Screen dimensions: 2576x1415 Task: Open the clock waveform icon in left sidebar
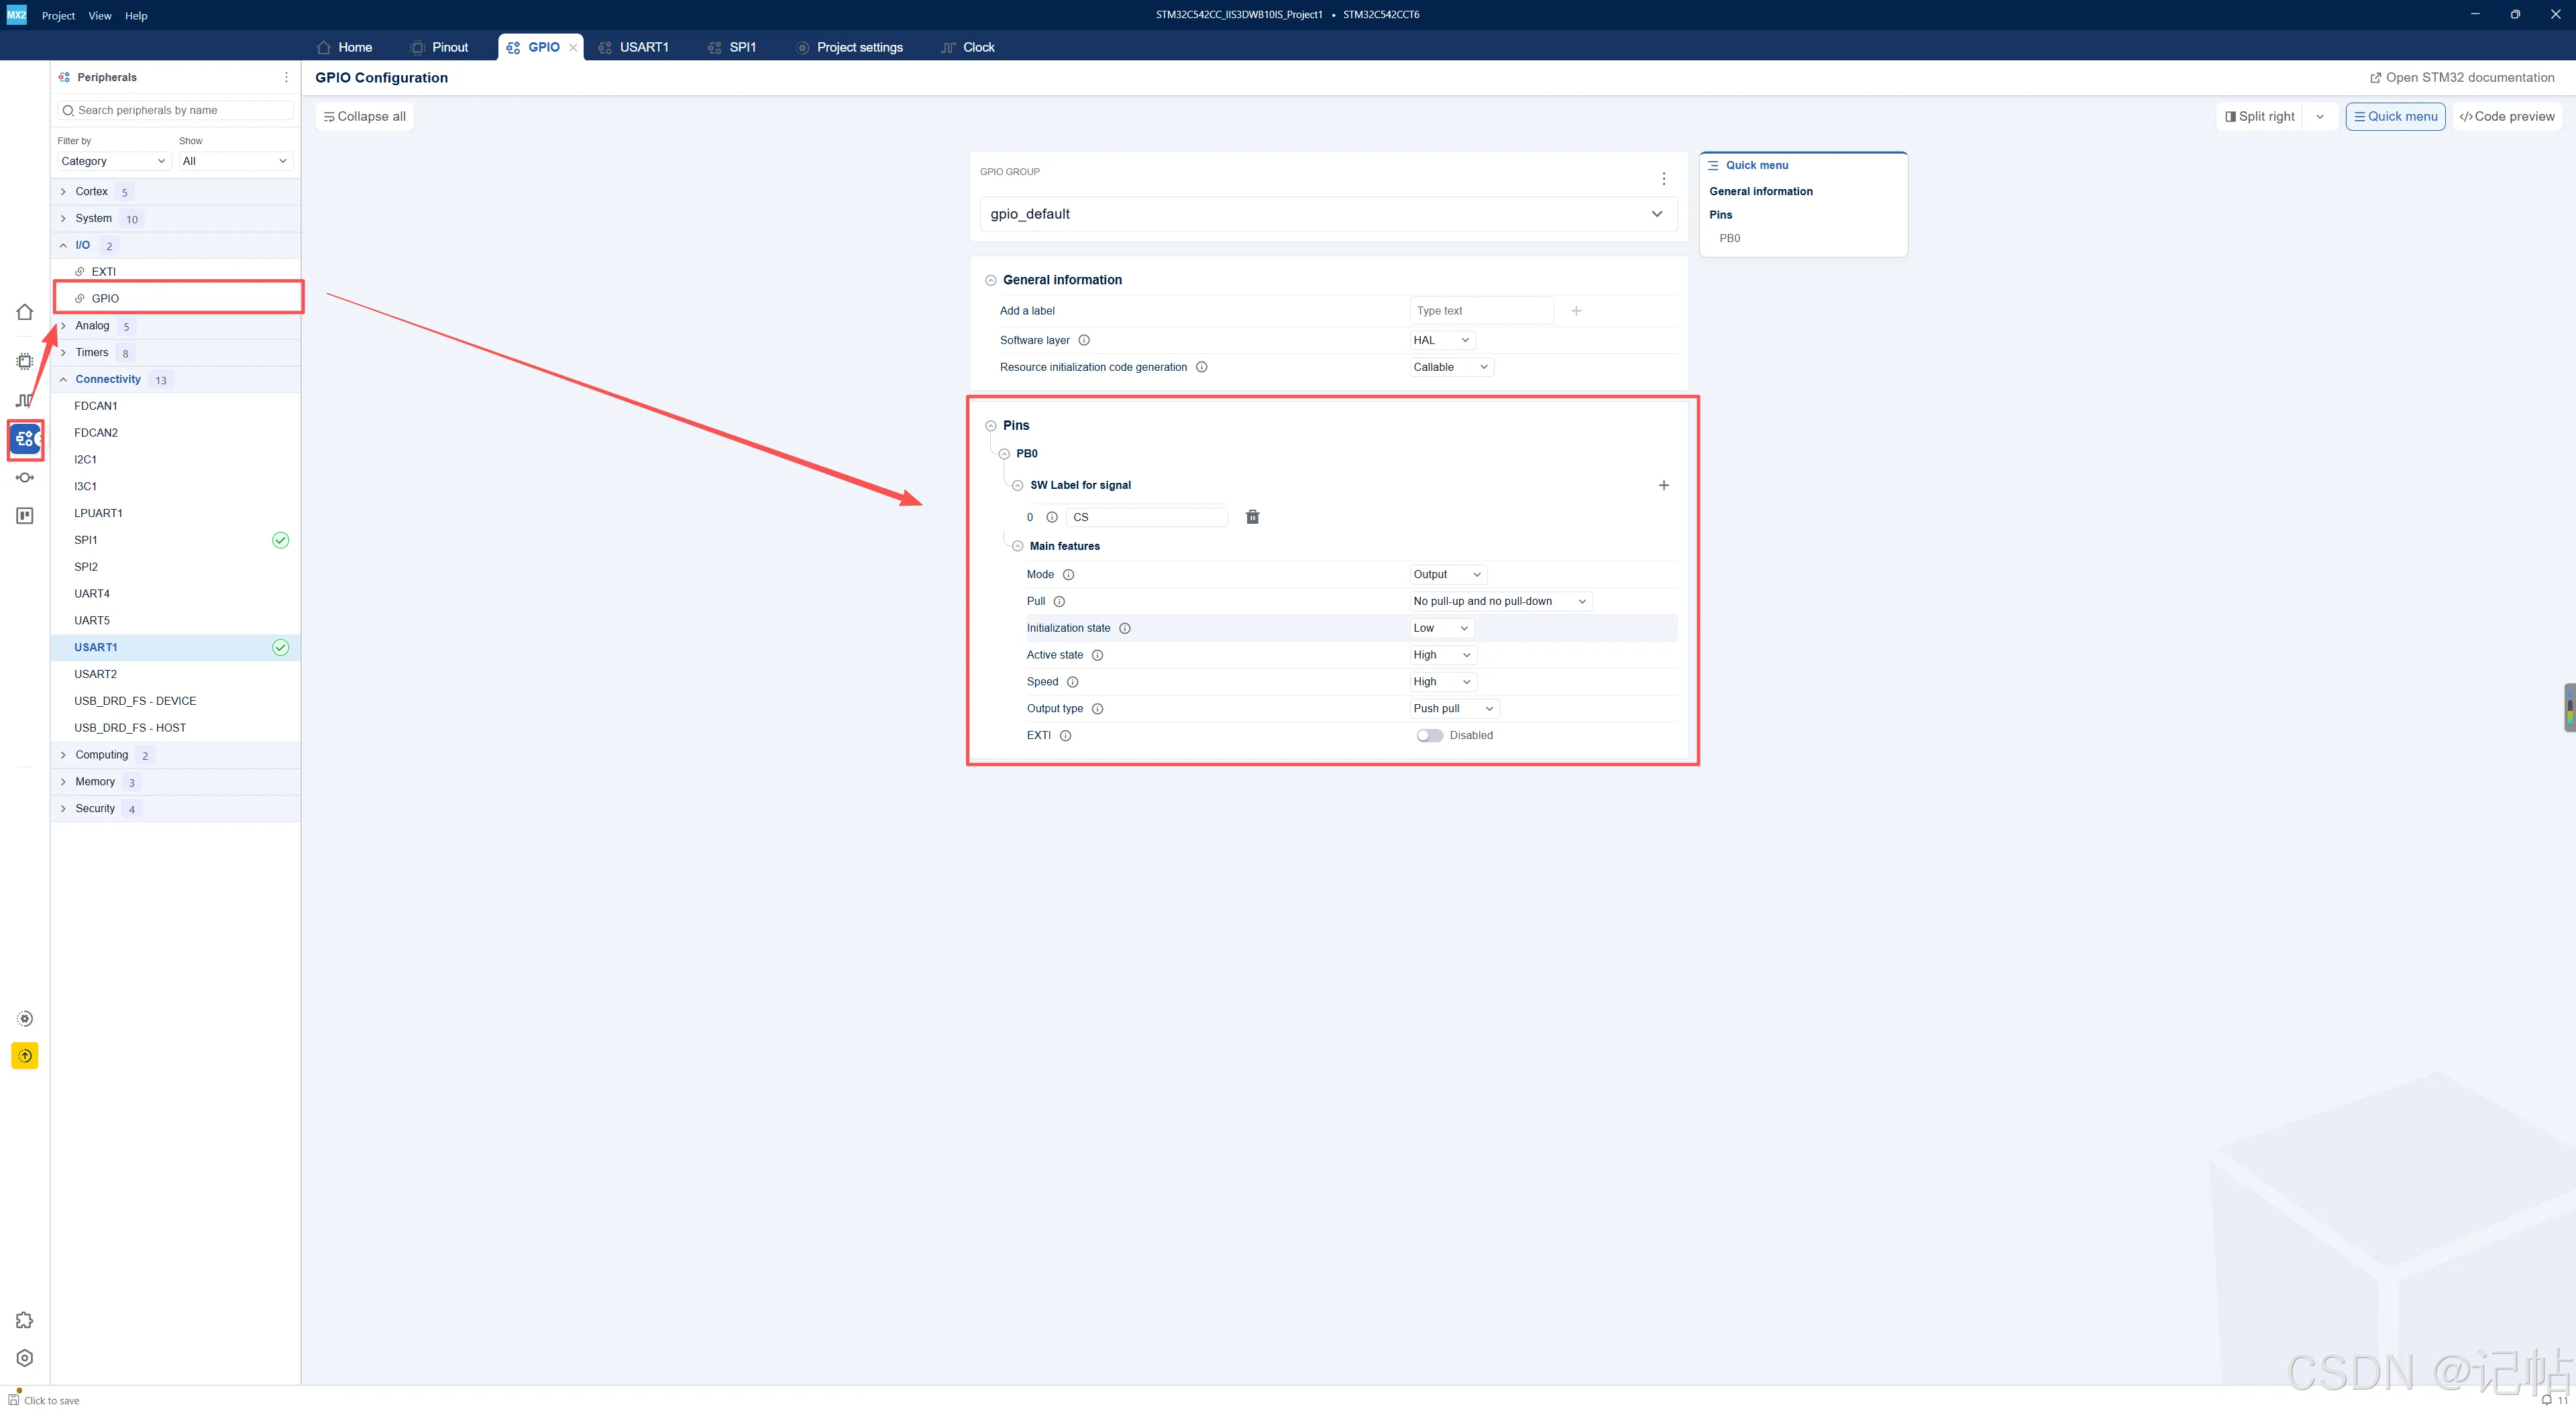[x=25, y=400]
